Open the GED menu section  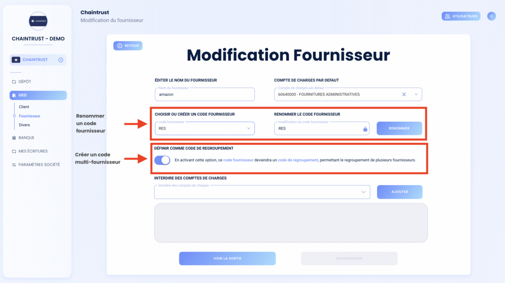38,95
